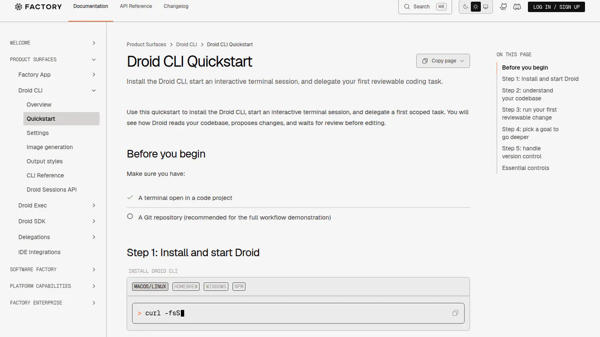Viewport: 600px width, 337px height.
Task: Select the HOMEBREW install option
Action: tap(186, 286)
